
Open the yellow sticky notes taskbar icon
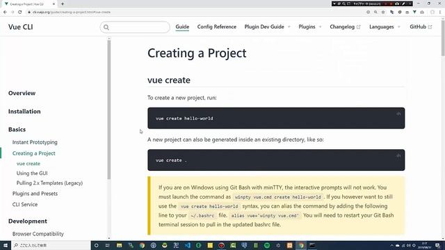210,245
